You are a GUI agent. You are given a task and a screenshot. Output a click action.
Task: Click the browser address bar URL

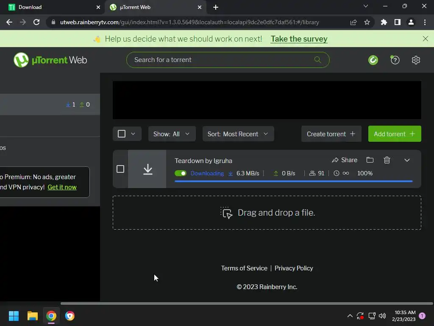189,22
